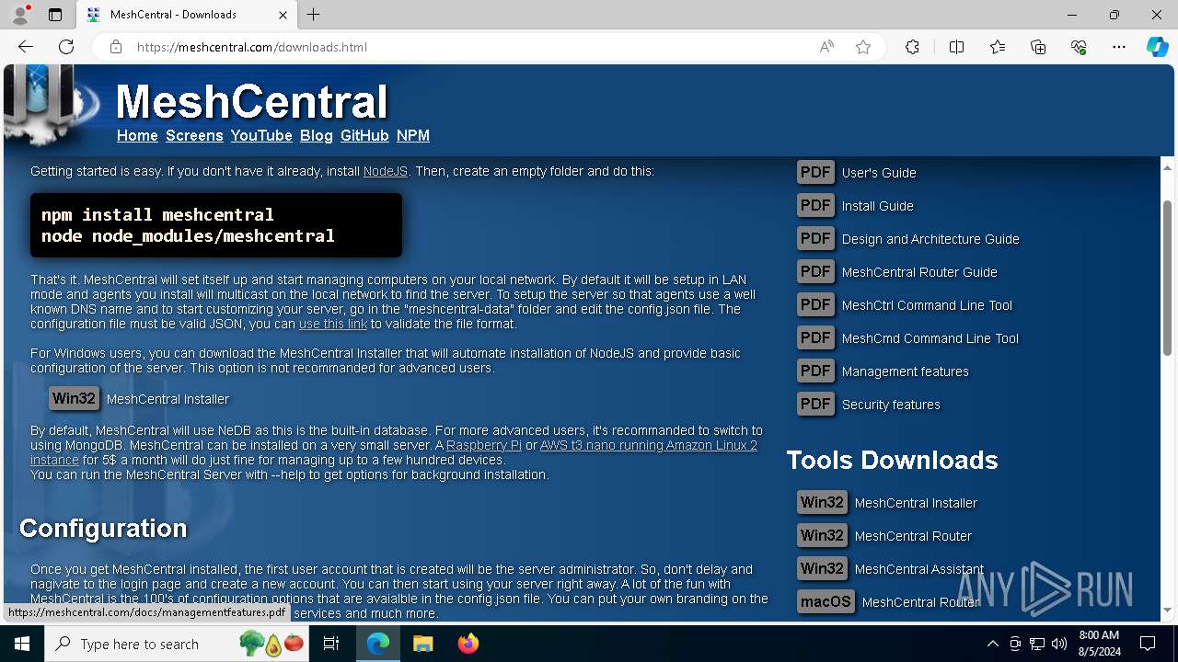Image resolution: width=1178 pixels, height=662 pixels.
Task: Open MeshCmd Command Line Tool PDF badge
Action: point(815,337)
